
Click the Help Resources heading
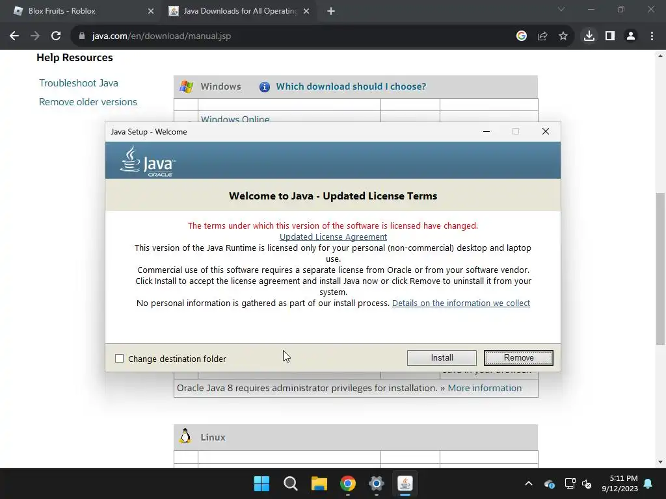click(75, 57)
